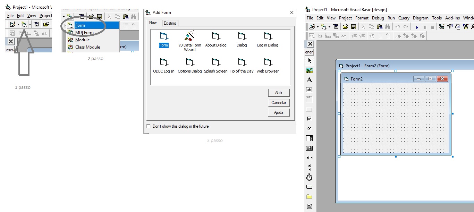The image size is (474, 212).
Task: Select VB Data Form Wizard template
Action: (190, 41)
